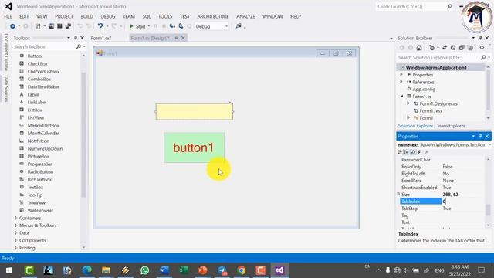Collapse the Form1.cs node in Solution Explorer
Viewport: 494px width, 278px height.
tap(401, 97)
